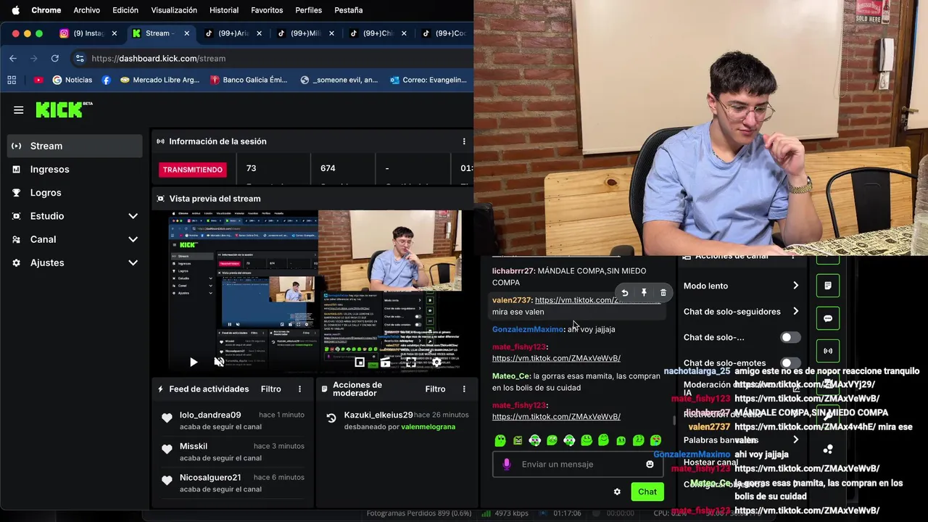Click the notes panel icon in right sidebar
928x522 pixels.
[x=828, y=286]
